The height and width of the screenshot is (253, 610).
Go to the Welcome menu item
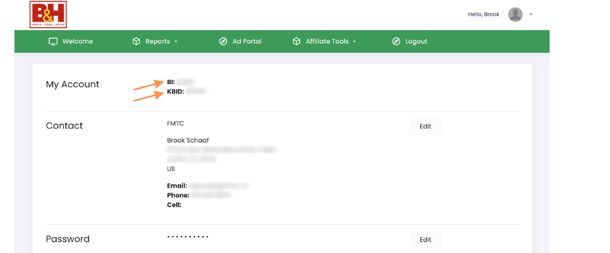click(x=78, y=41)
